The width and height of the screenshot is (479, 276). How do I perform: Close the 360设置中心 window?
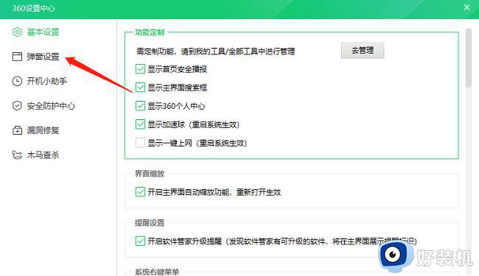466,7
